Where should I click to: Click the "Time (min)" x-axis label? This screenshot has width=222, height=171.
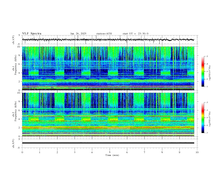112,155
